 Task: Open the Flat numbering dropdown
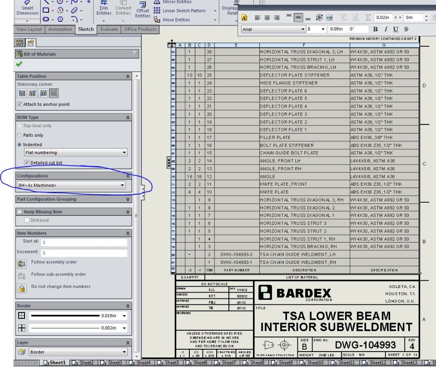(76, 152)
